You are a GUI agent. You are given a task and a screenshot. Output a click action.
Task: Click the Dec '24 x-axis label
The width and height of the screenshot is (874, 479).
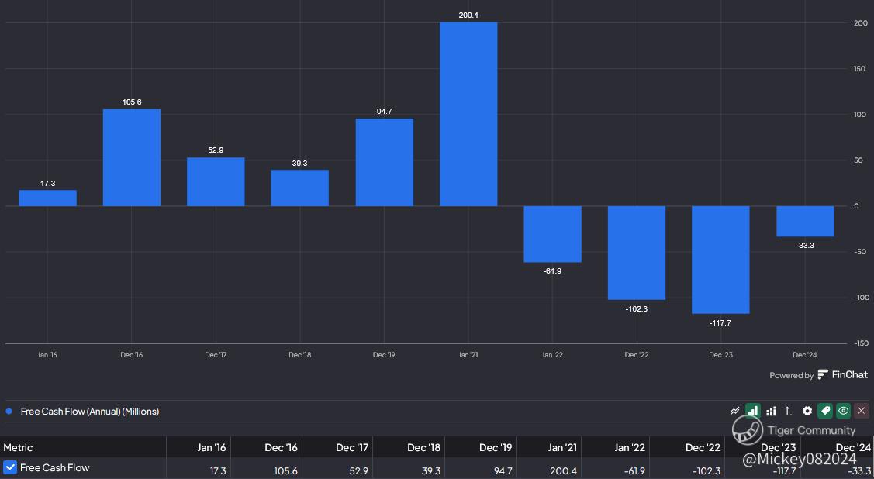click(x=805, y=355)
